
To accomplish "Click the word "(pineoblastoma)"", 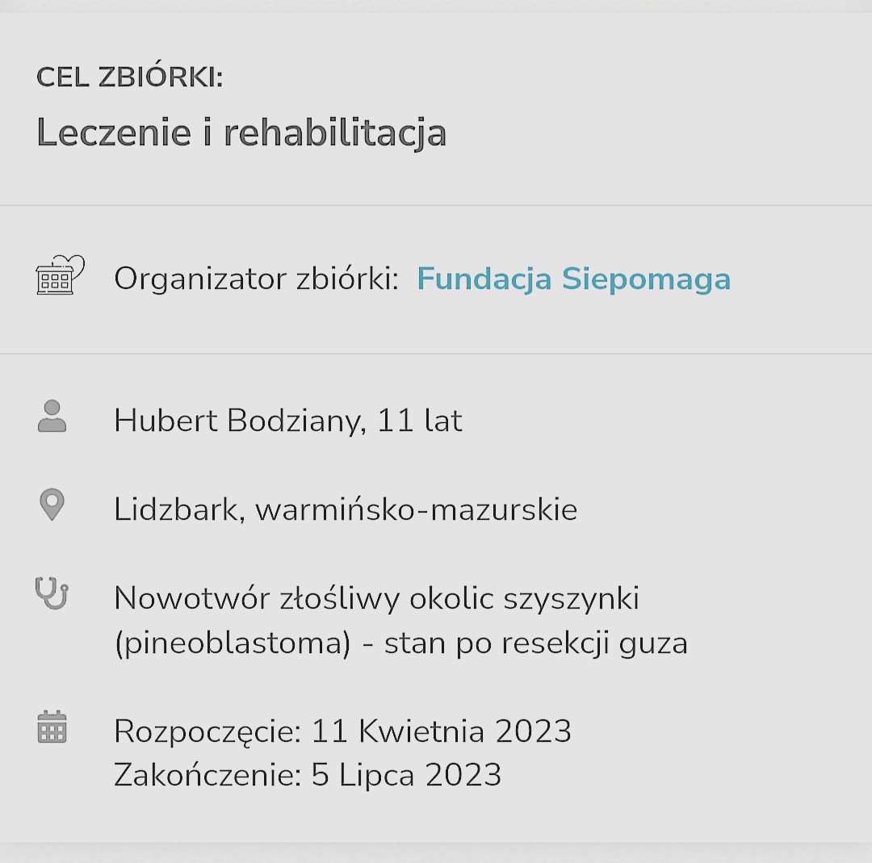I will tap(233, 643).
